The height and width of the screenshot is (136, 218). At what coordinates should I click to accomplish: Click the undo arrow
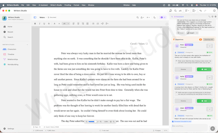[201, 11]
